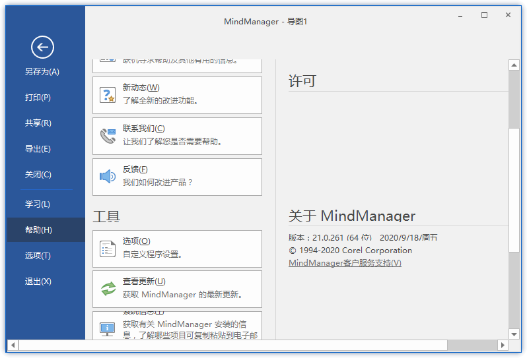
Task: Click the What's New (新动态) question mark icon
Action: pos(107,95)
